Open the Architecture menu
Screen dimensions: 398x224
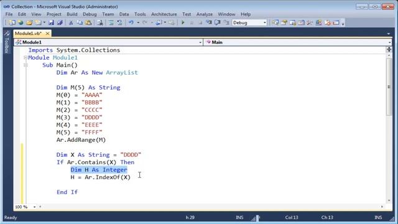coord(164,14)
